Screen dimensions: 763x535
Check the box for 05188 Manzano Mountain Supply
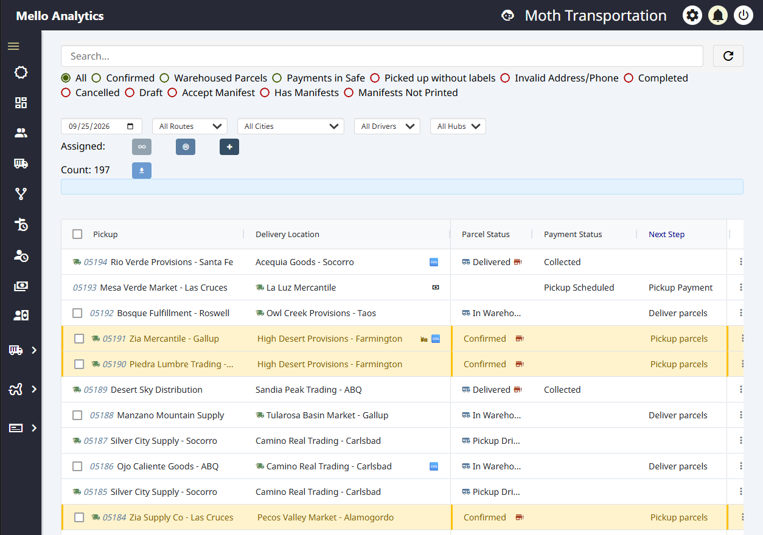click(x=77, y=415)
